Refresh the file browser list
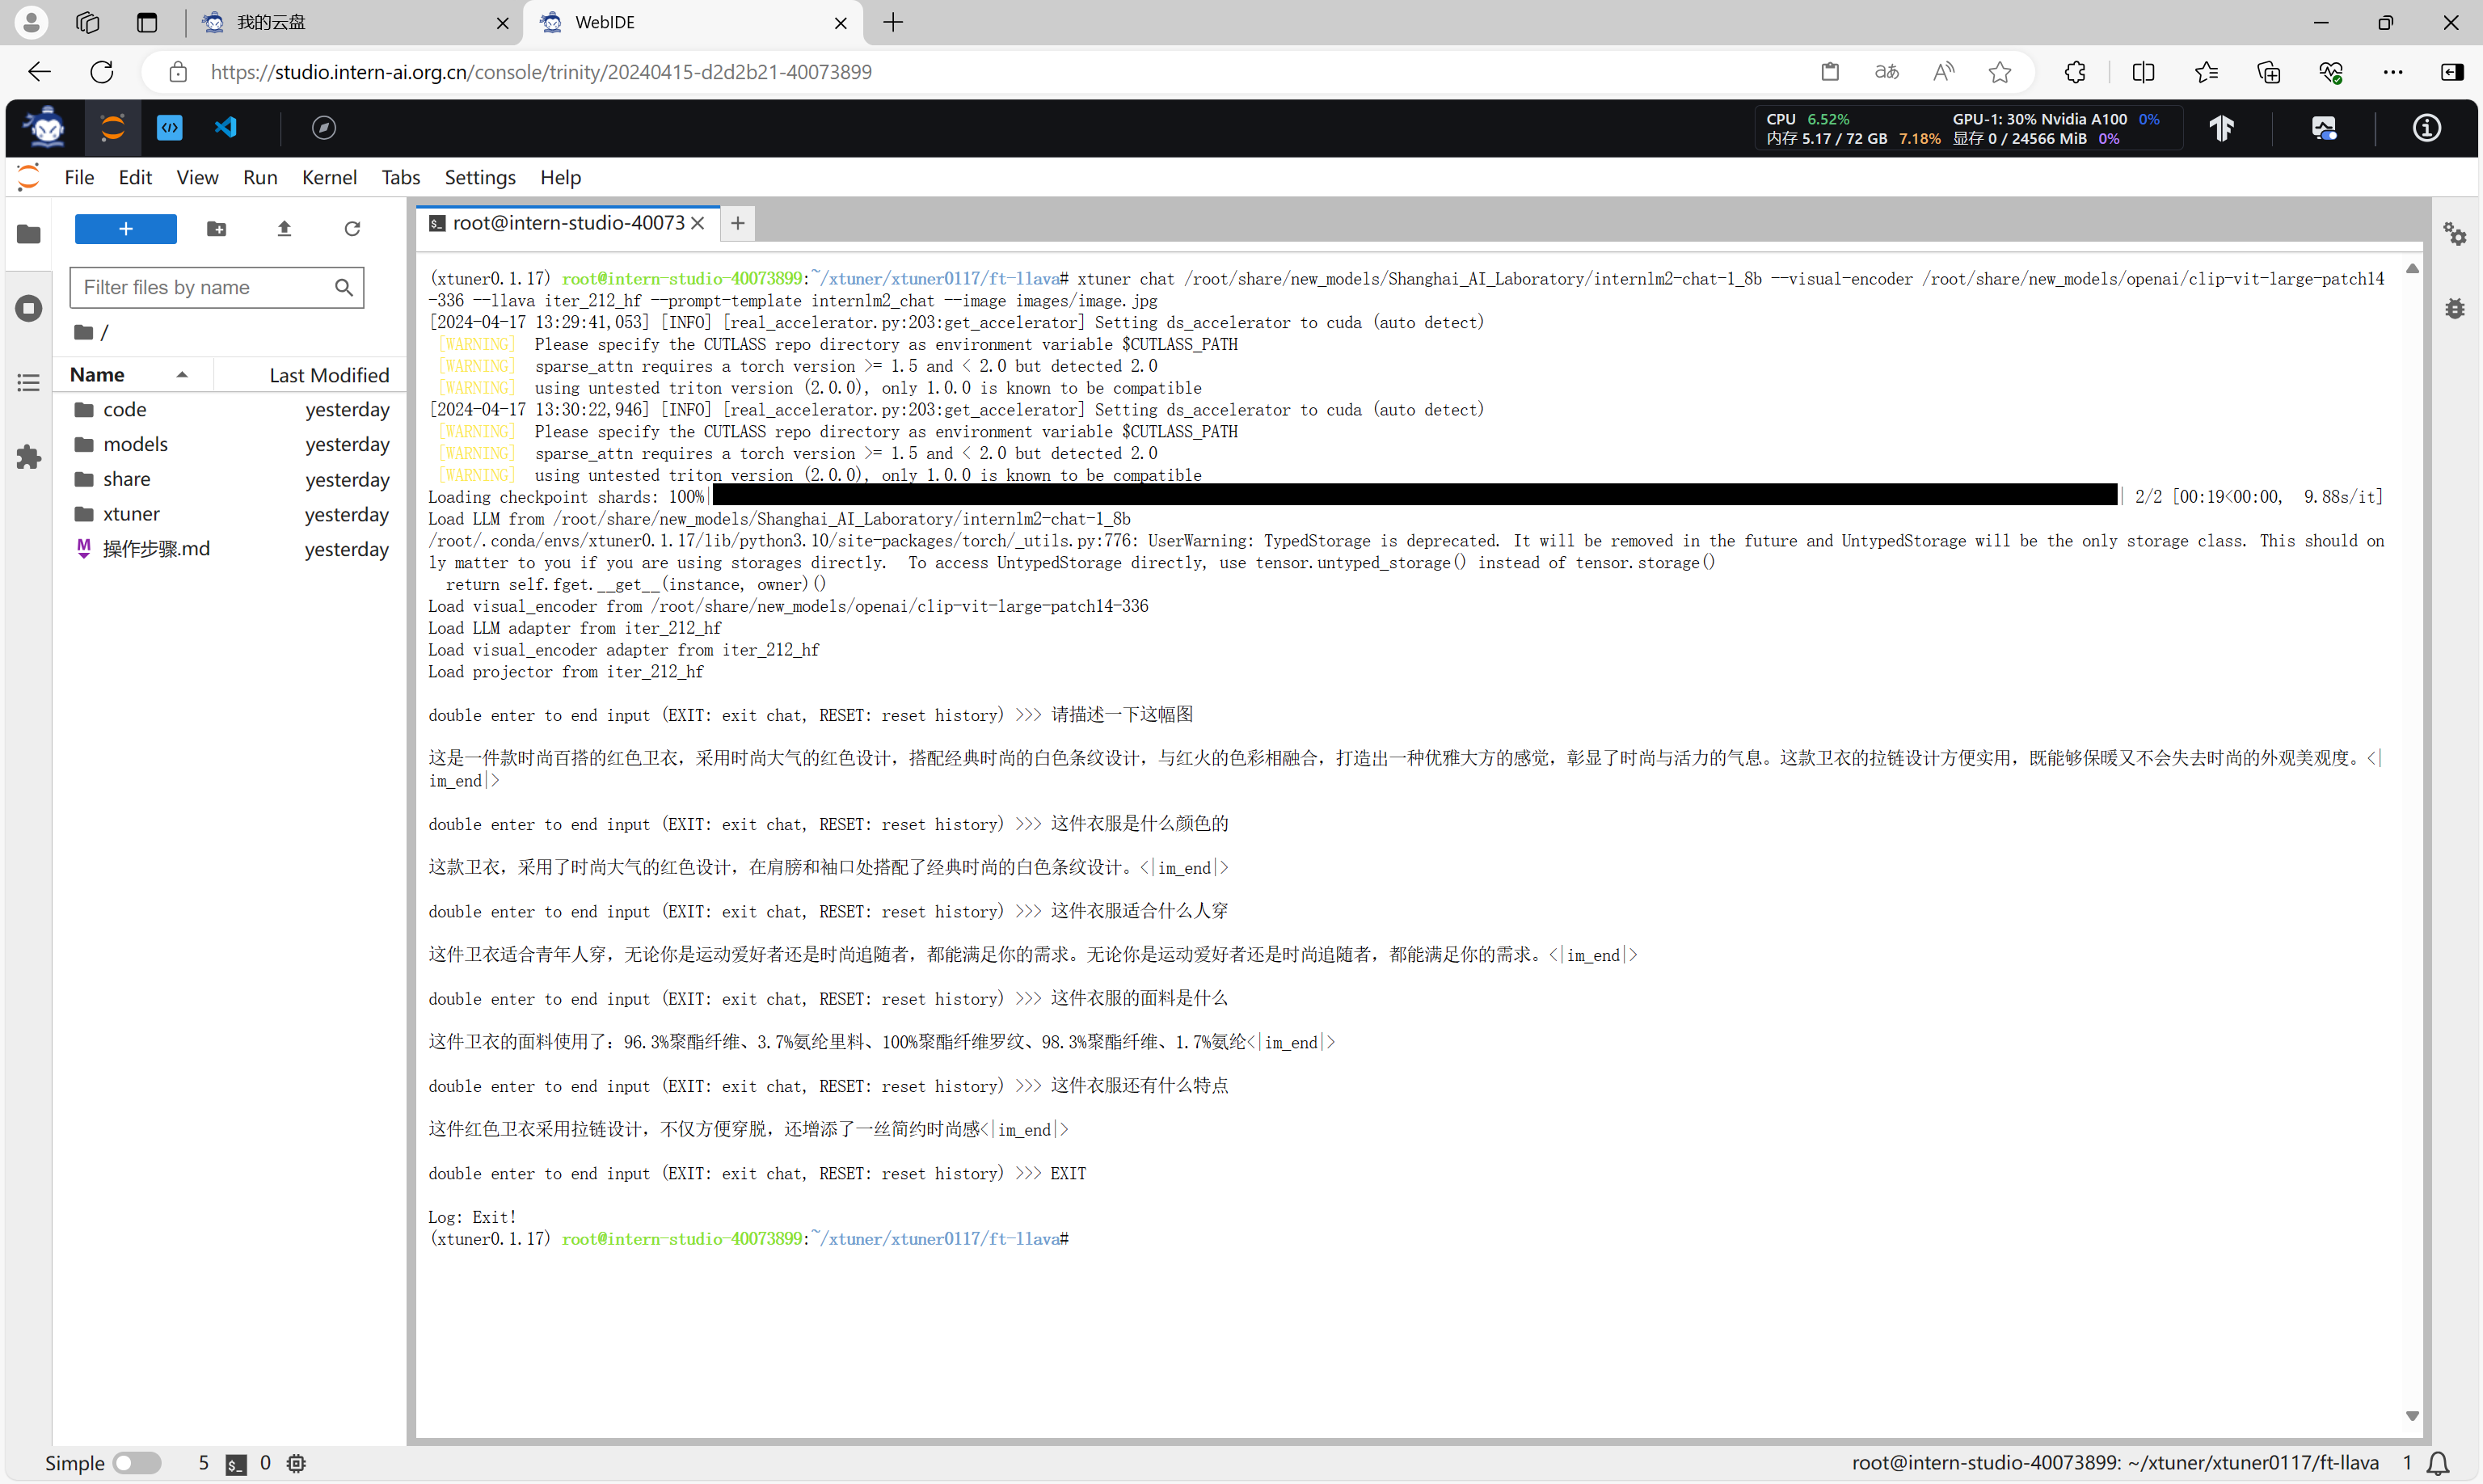Screen dimensions: 2483x1484 point(352,229)
